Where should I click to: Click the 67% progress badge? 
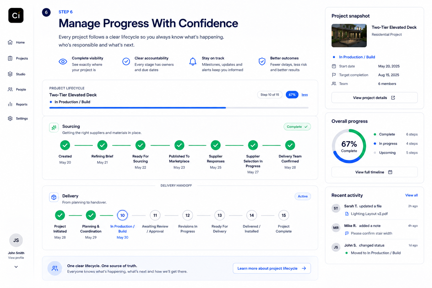click(292, 95)
